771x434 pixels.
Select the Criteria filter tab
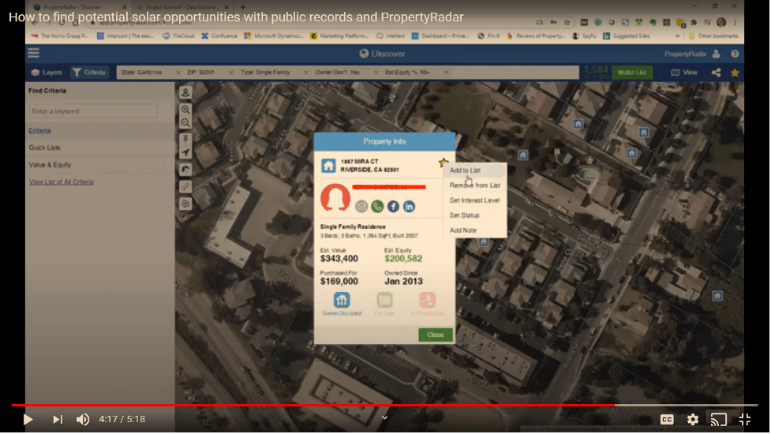tap(89, 73)
